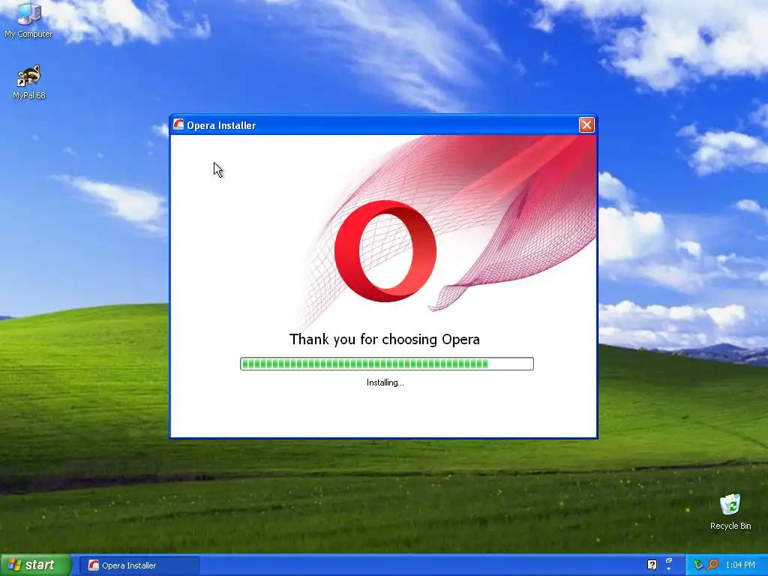Click the large red Opera logo

(x=385, y=250)
